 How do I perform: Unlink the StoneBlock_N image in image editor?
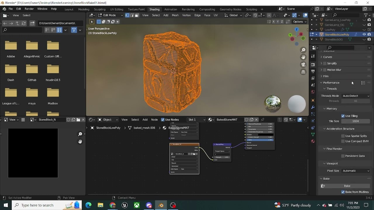click(x=83, y=120)
